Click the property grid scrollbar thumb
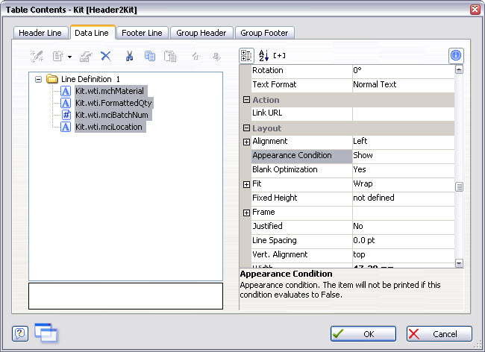This screenshot has width=485, height=352. tap(459, 186)
